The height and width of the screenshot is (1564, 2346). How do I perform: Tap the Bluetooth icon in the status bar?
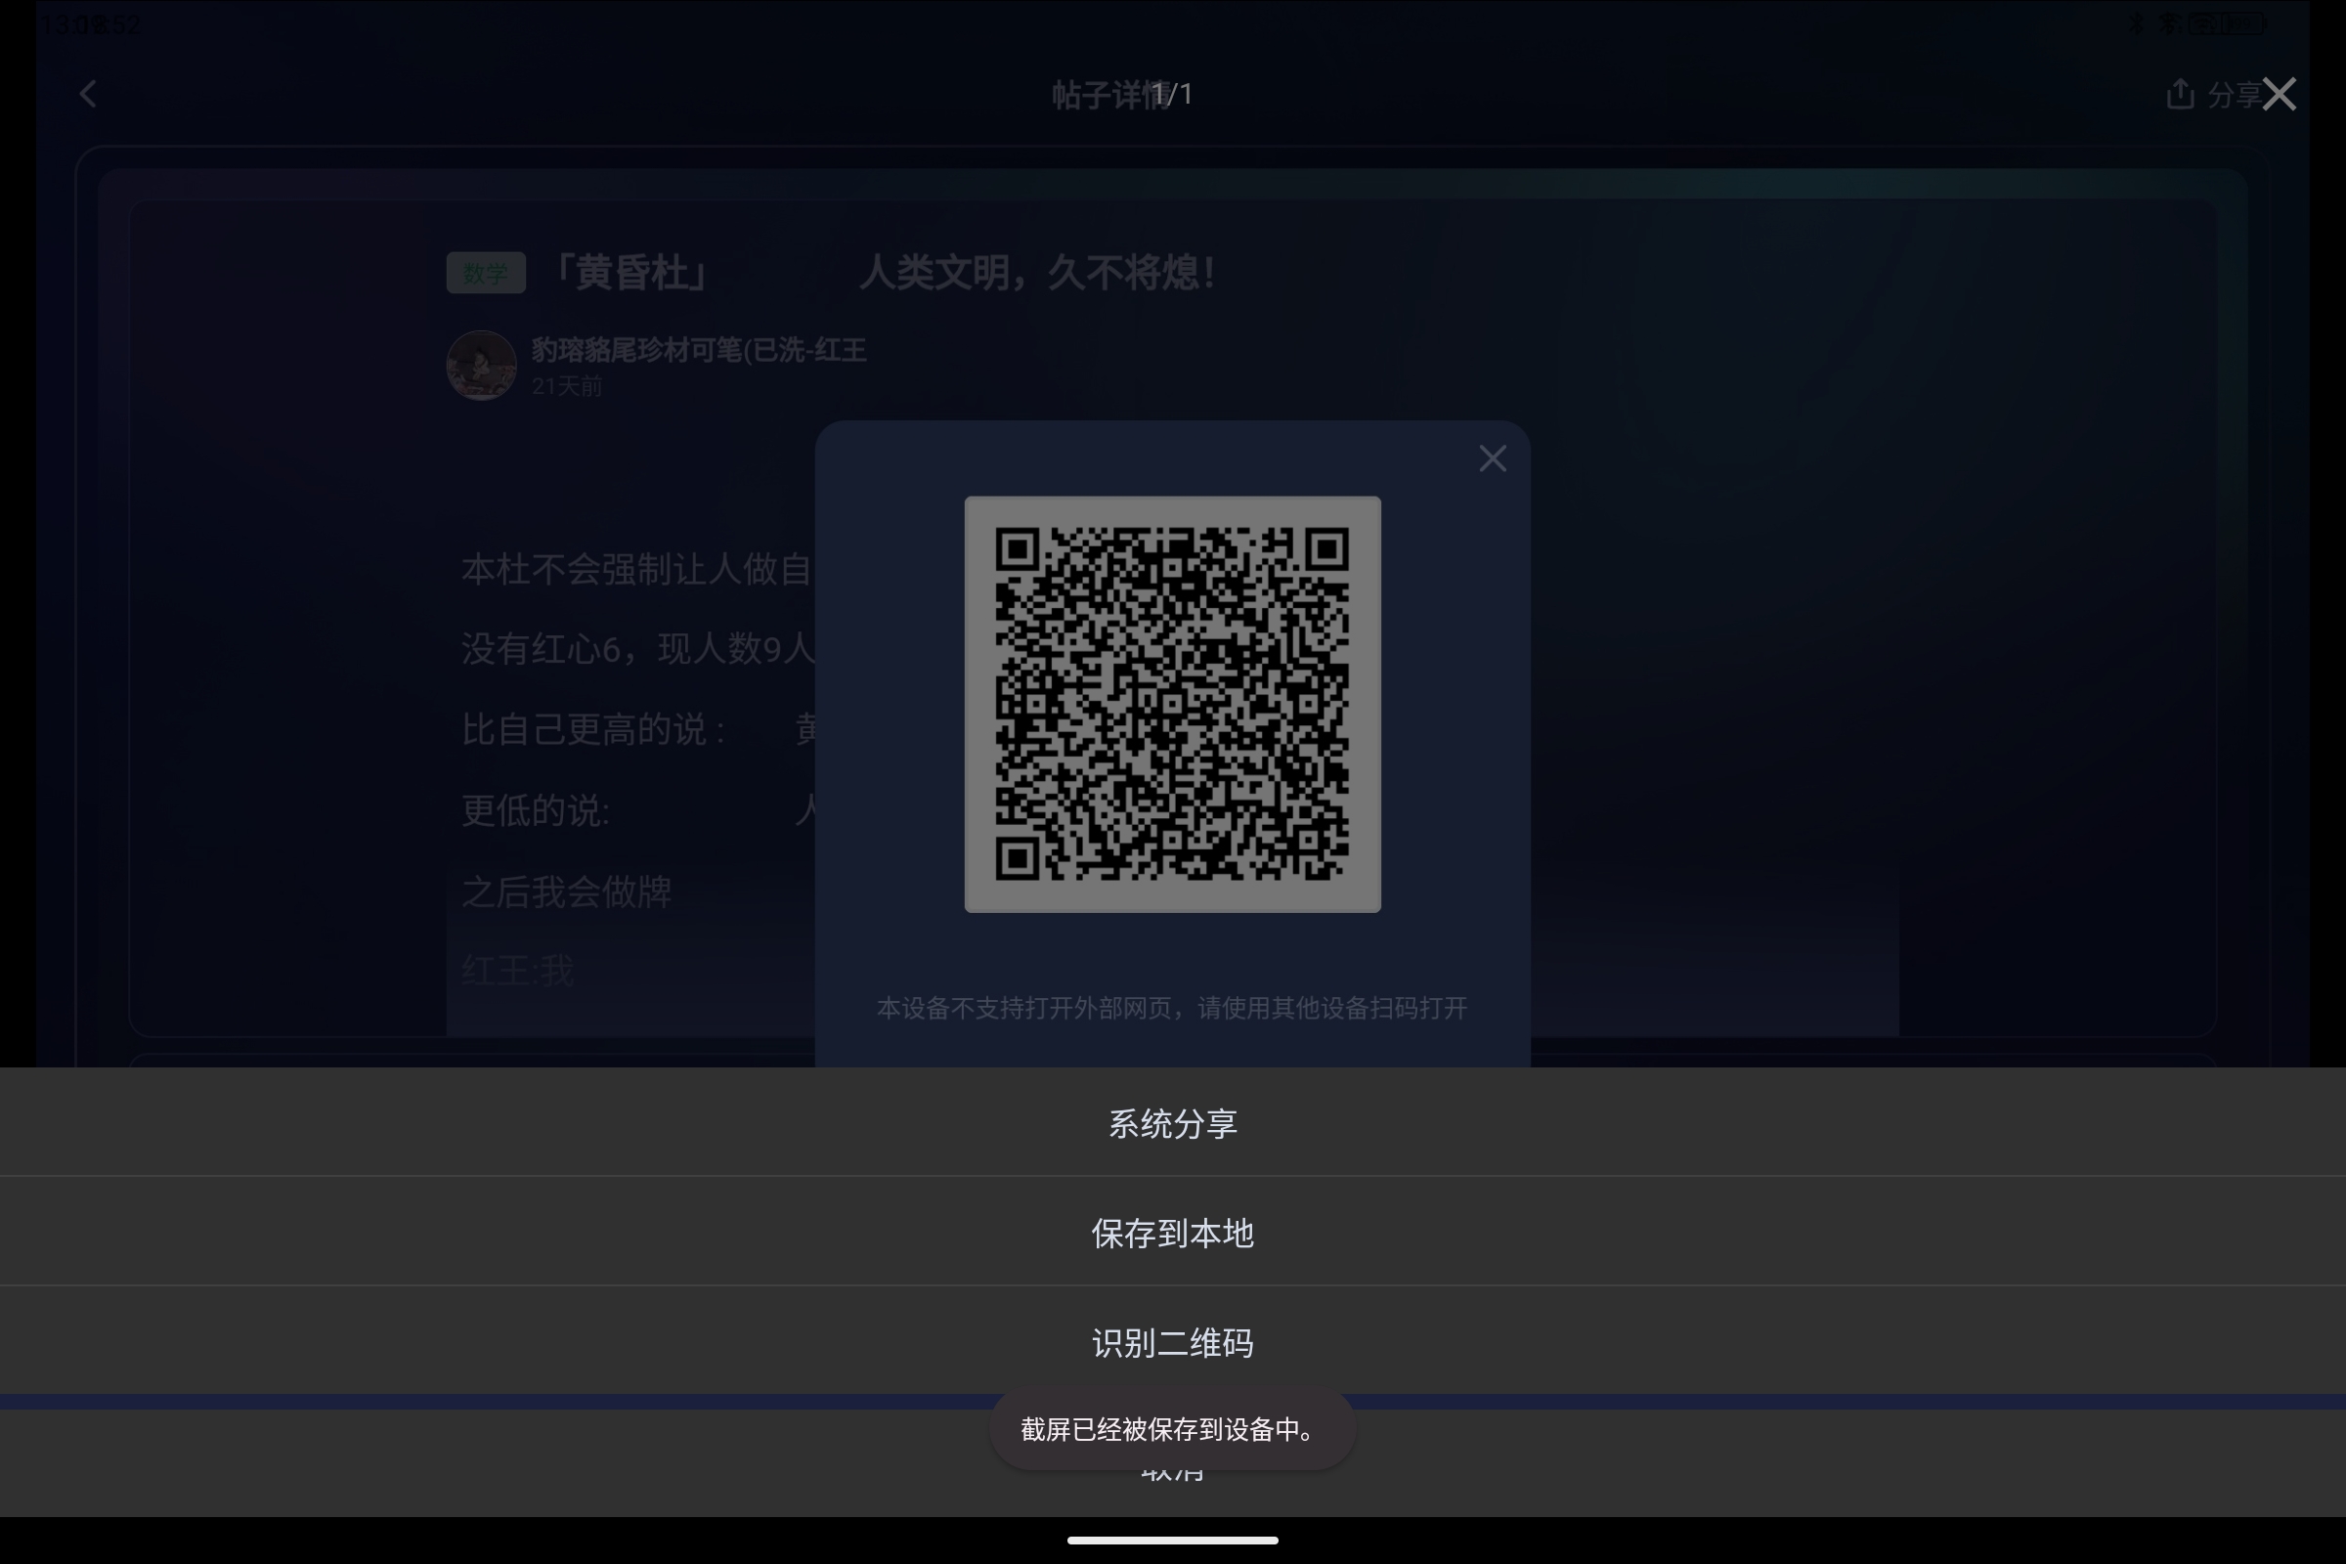[x=2138, y=23]
